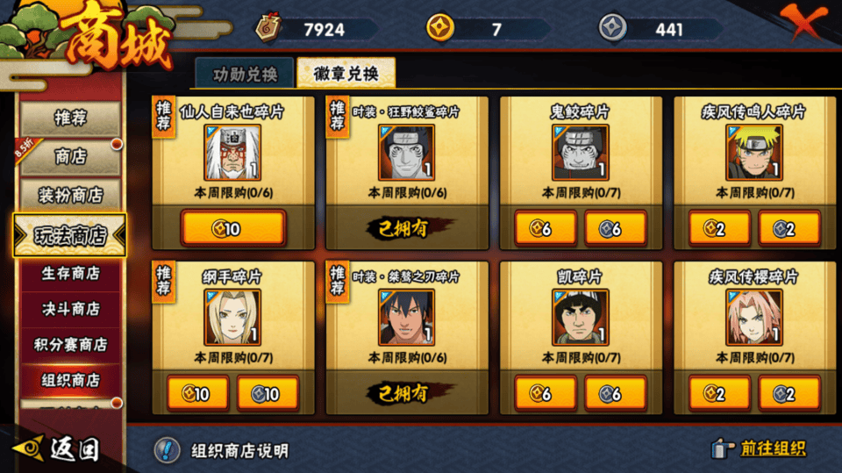This screenshot has height=473, width=842.
Task: Purchase 纲手碎片 with 10 gold coins
Action: coord(198,394)
